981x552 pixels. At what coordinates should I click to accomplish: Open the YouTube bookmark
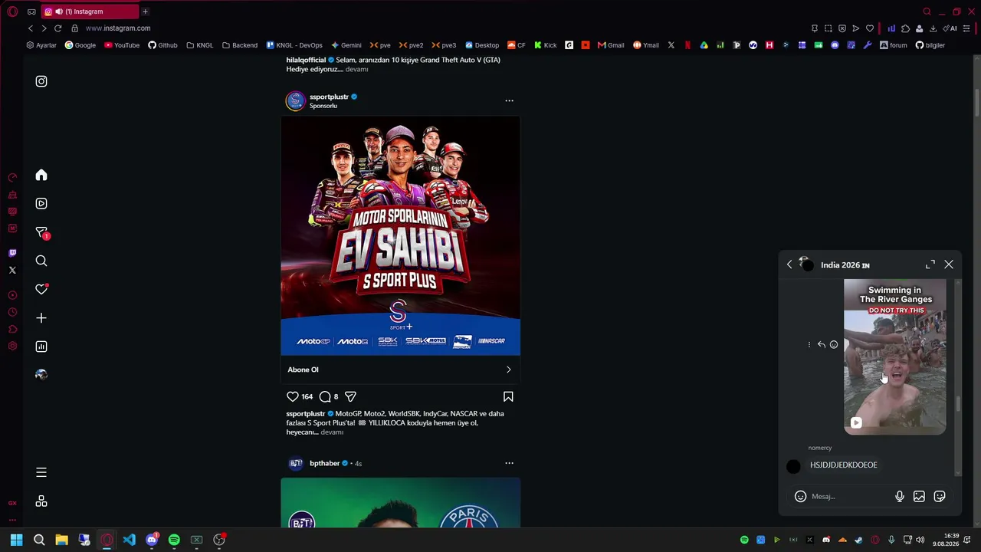click(122, 45)
